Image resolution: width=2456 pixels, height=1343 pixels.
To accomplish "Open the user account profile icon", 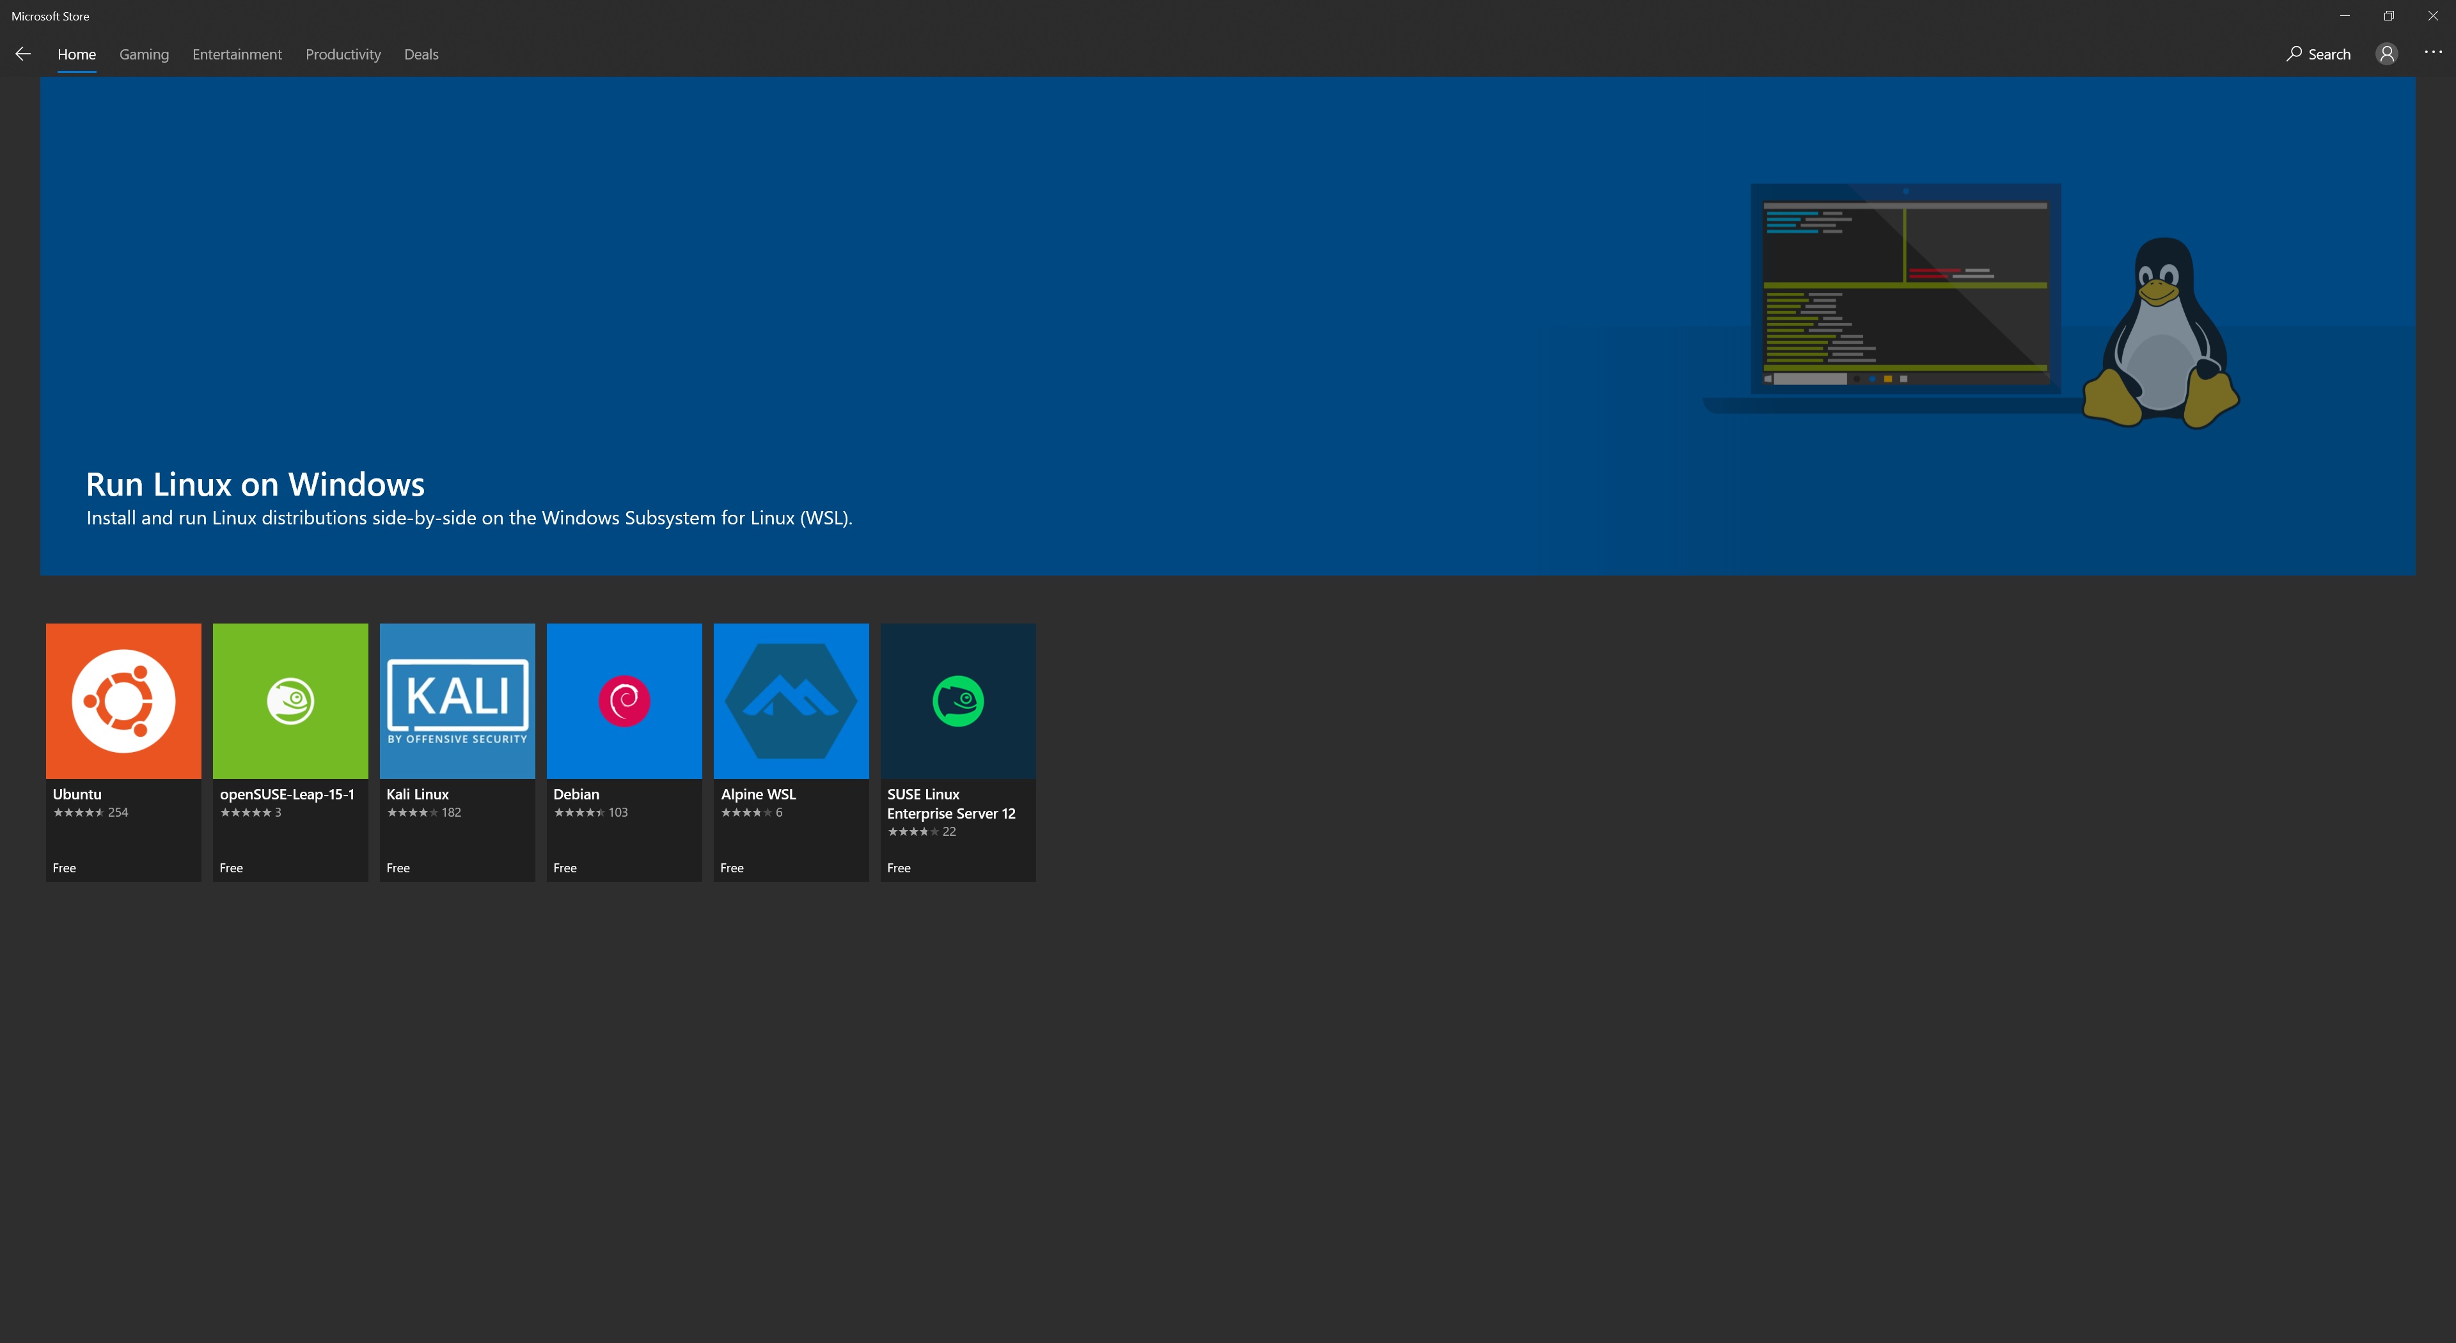I will click(2386, 54).
